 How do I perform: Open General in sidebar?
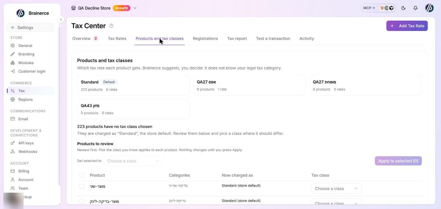point(25,46)
